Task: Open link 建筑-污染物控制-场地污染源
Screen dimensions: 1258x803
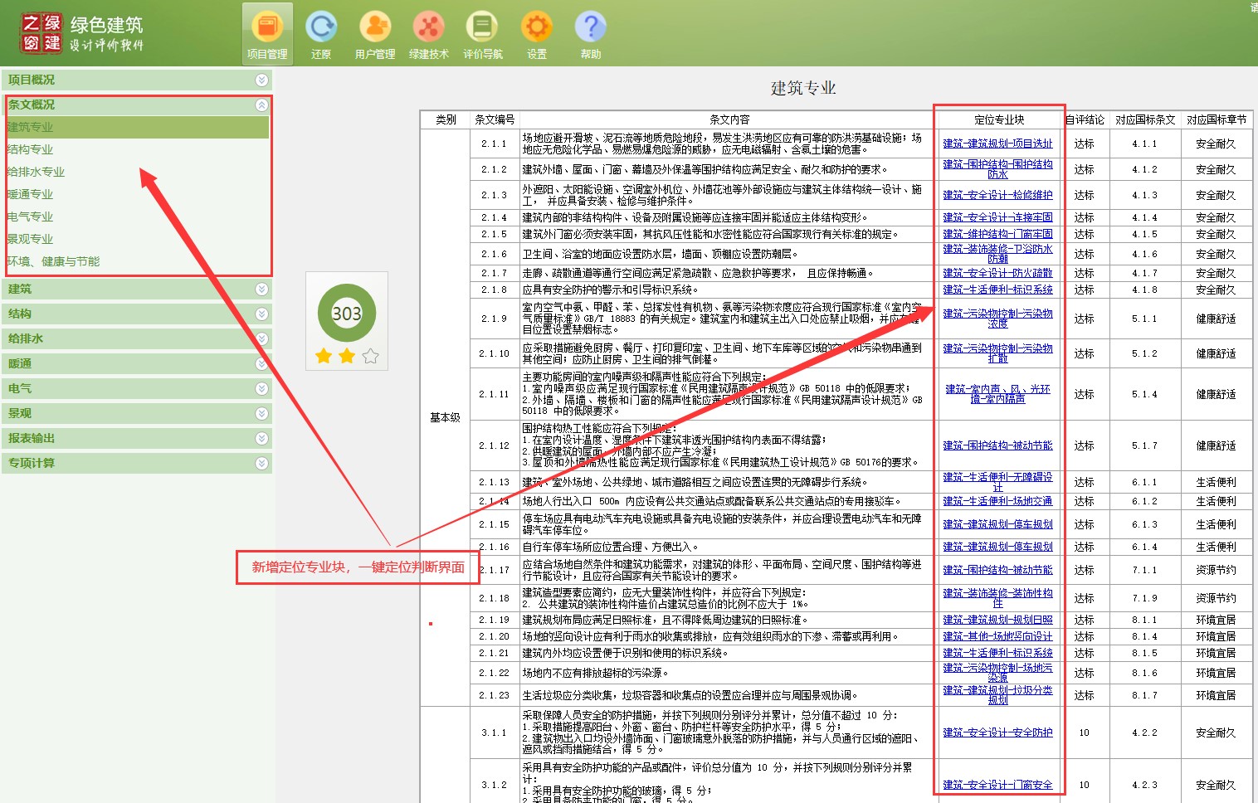Action: pyautogui.click(x=997, y=673)
